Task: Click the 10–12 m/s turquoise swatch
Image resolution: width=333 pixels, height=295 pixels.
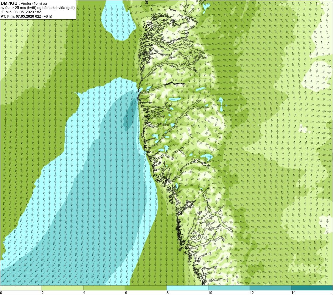Action: 229,288
